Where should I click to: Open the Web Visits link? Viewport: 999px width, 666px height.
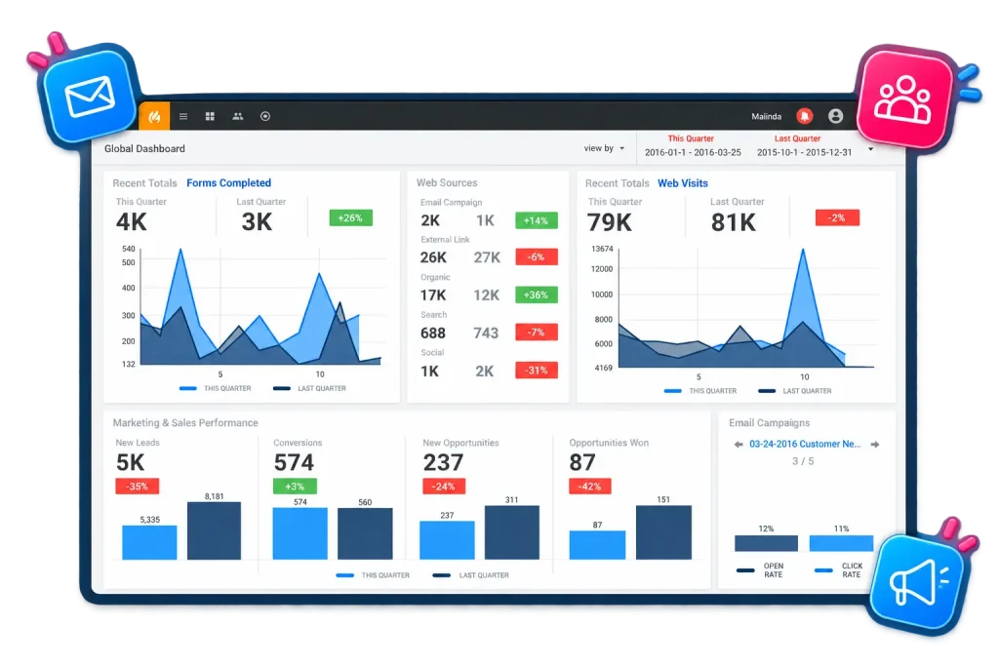point(682,183)
